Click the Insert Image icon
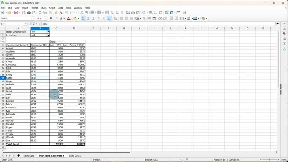This screenshot has height=162, width=288. [x=128, y=13]
